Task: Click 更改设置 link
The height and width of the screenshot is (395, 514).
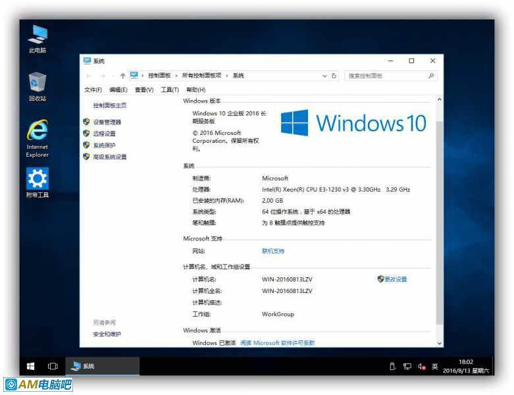Action: pyautogui.click(x=396, y=279)
